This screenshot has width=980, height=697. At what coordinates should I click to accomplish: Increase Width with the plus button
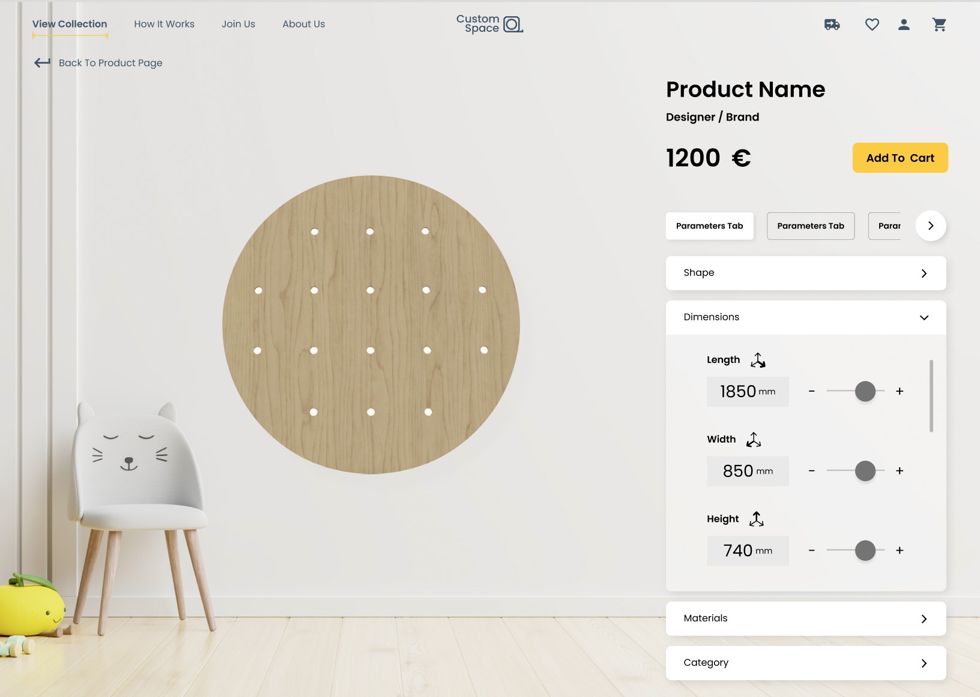900,471
